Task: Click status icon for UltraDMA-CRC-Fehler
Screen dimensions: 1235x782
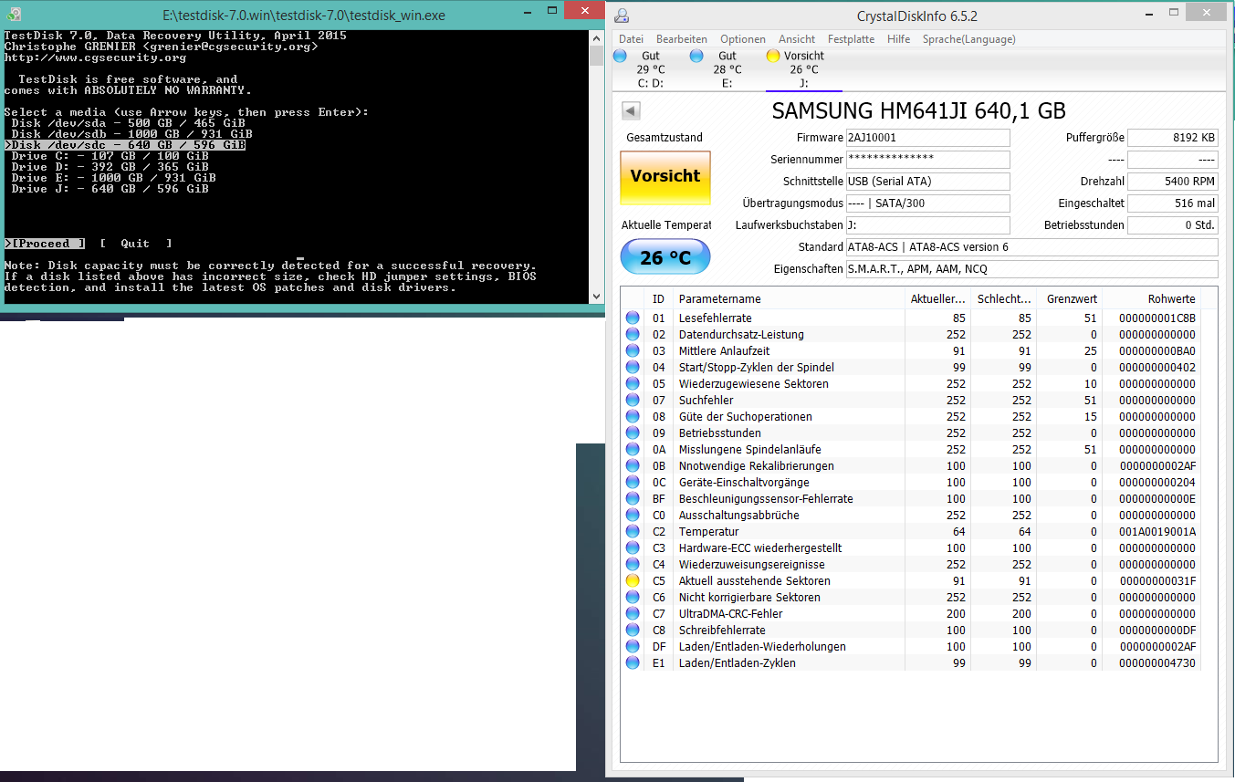Action: tap(633, 613)
